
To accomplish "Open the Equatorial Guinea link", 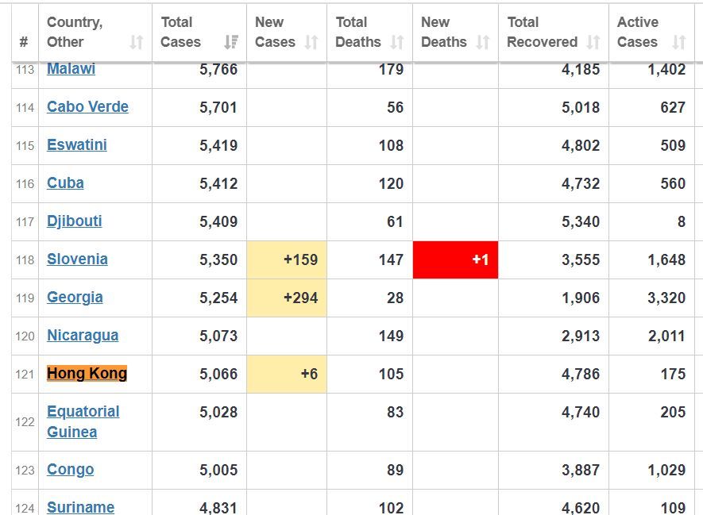I will coord(83,421).
